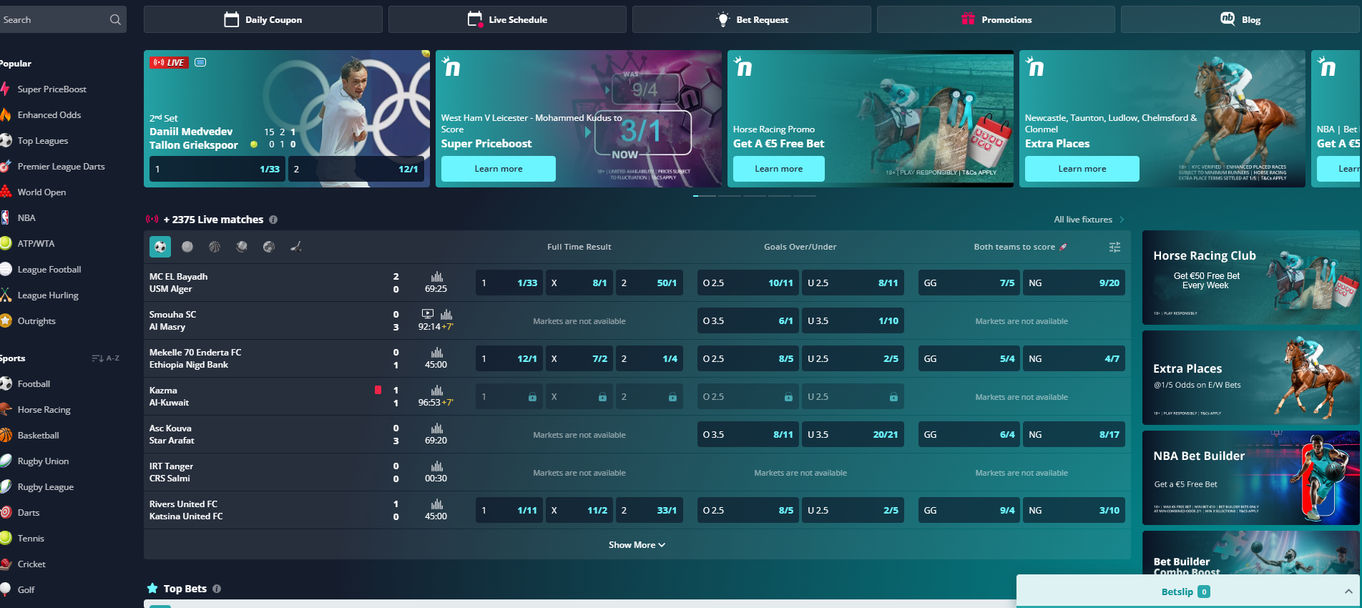Click the search magnifier icon

click(115, 20)
